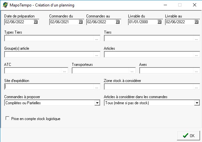Click the Site d'expédition input field
Screen dimensions: 202x142
point(49,86)
